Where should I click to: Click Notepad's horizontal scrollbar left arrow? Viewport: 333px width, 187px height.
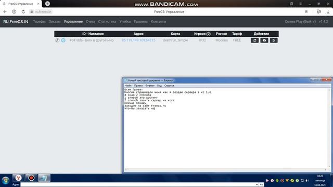(x=126, y=170)
